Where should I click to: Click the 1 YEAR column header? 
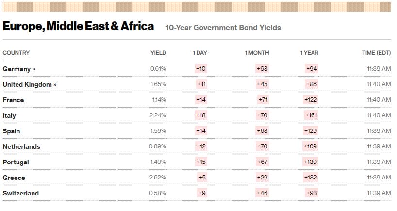tap(309, 53)
